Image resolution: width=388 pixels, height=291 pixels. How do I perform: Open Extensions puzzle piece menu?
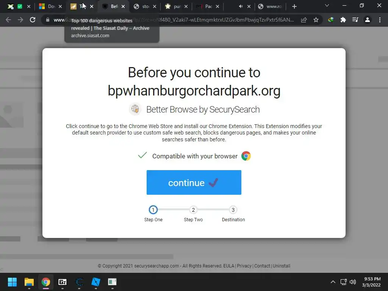coord(343,20)
